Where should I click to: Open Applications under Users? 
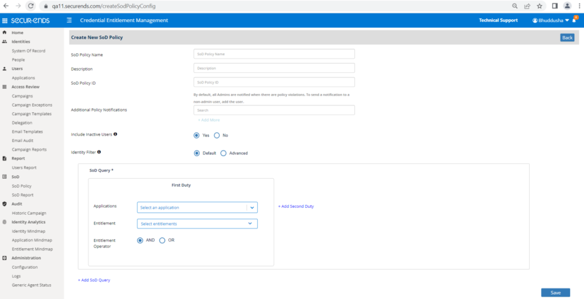pyautogui.click(x=23, y=77)
